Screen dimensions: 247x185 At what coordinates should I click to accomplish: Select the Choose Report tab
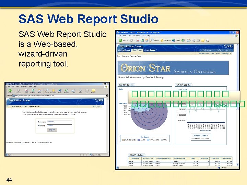(x=124, y=50)
